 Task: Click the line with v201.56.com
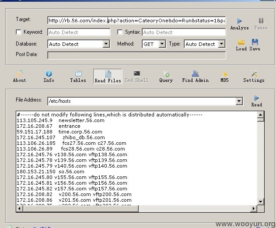74,200
